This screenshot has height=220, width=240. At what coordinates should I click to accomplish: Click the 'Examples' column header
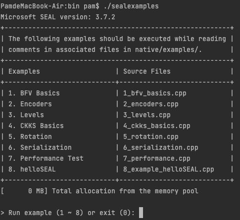(24, 72)
